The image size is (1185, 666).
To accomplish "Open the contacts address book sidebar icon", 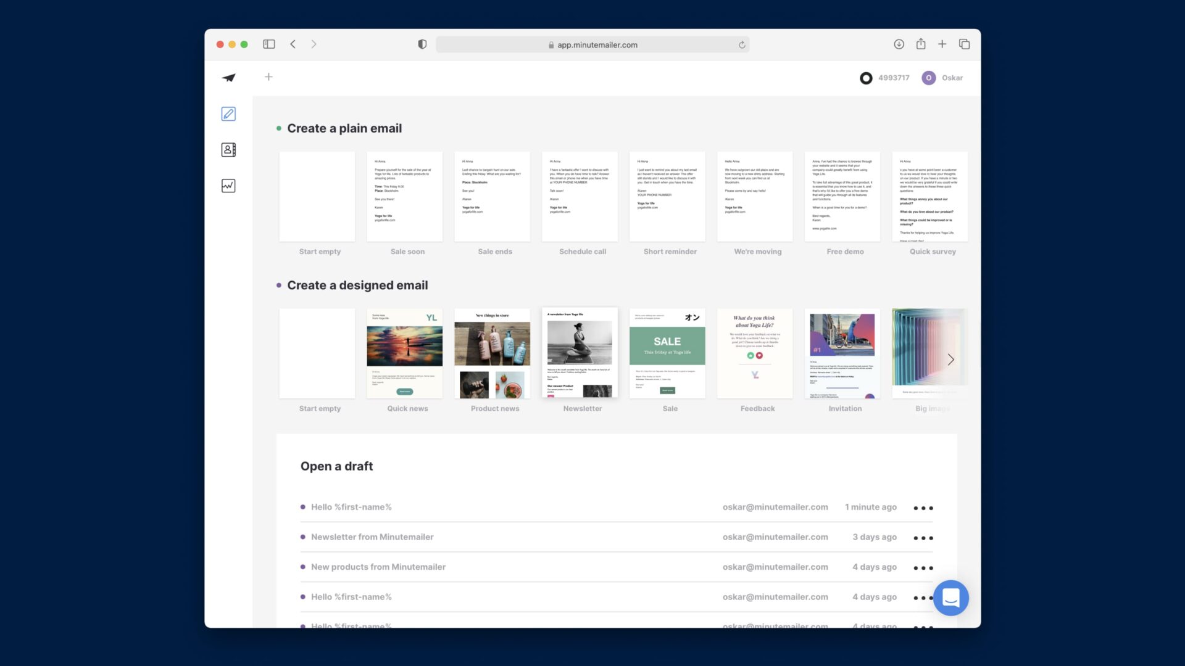I will pyautogui.click(x=228, y=149).
